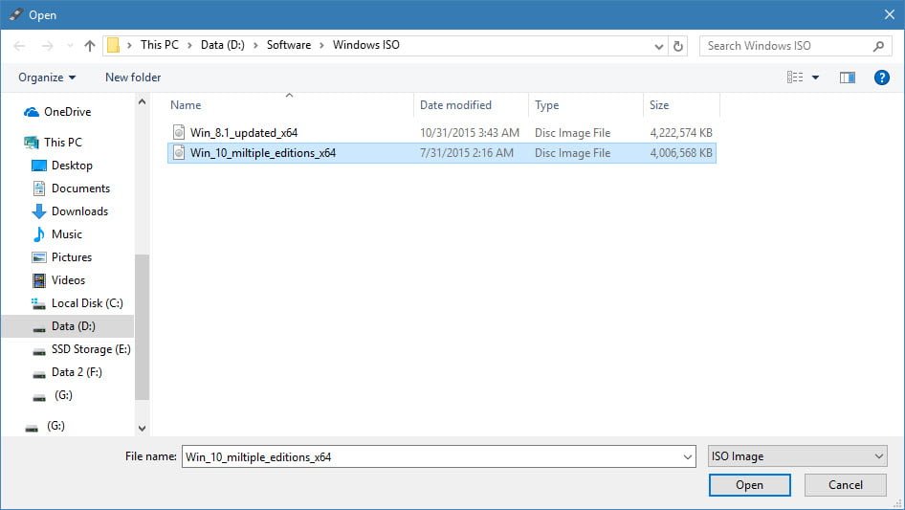
Task: Open Music in the navigation pane
Action: point(67,234)
